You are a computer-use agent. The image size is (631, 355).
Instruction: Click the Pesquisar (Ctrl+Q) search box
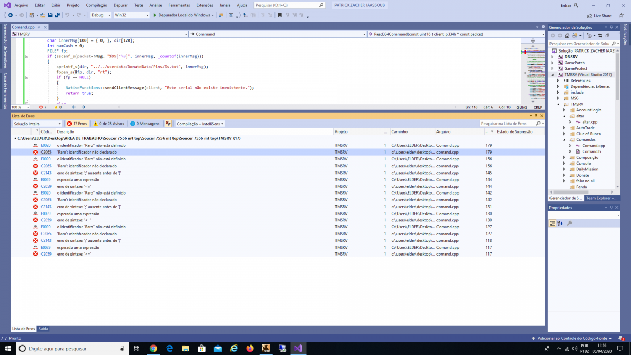coord(291,5)
